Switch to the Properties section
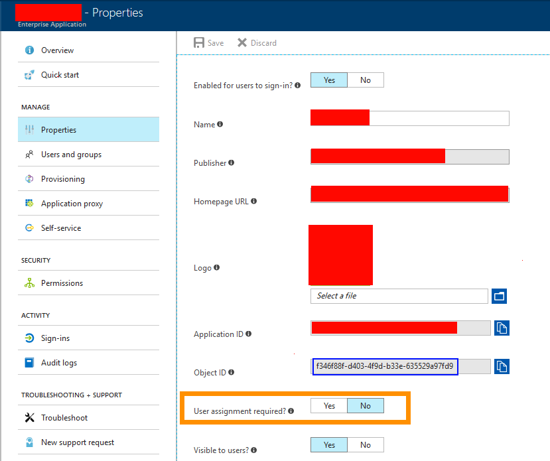 click(57, 129)
